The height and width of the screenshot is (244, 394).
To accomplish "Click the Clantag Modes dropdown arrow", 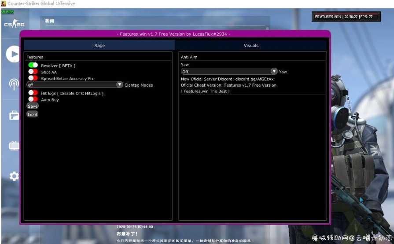I will pos(119,84).
